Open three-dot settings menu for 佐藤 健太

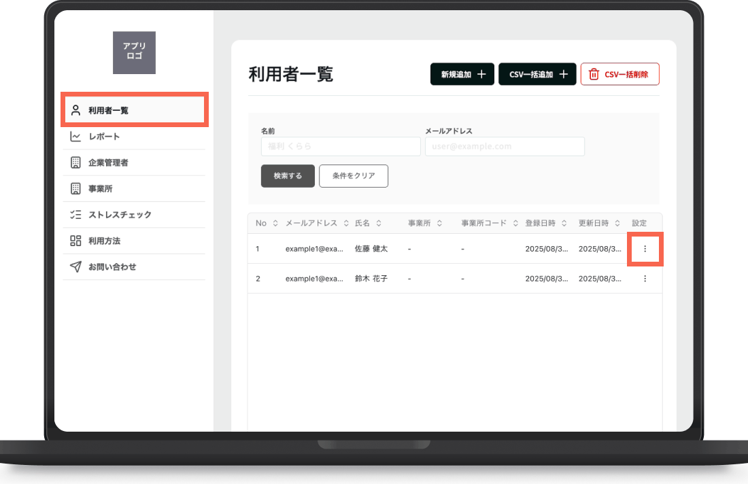[645, 249]
